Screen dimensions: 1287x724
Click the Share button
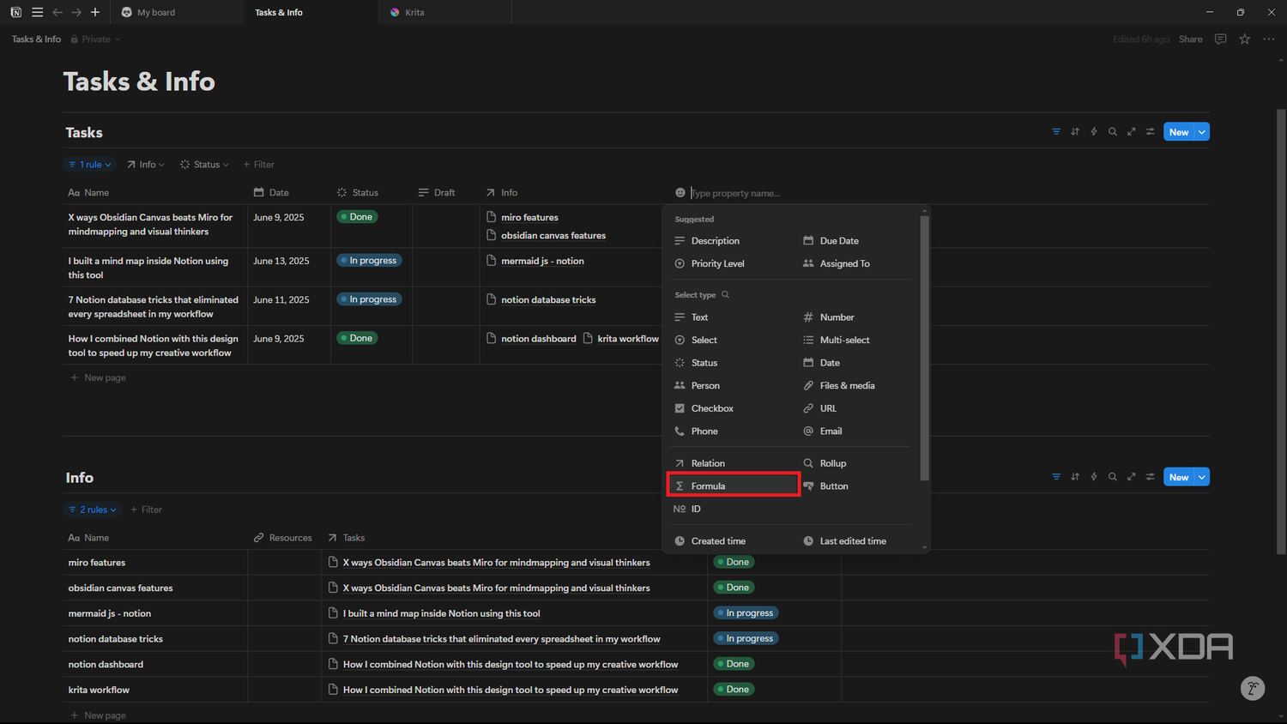tap(1190, 39)
